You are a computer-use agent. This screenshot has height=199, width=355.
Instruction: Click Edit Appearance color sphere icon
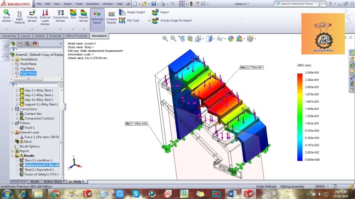(x=230, y=39)
